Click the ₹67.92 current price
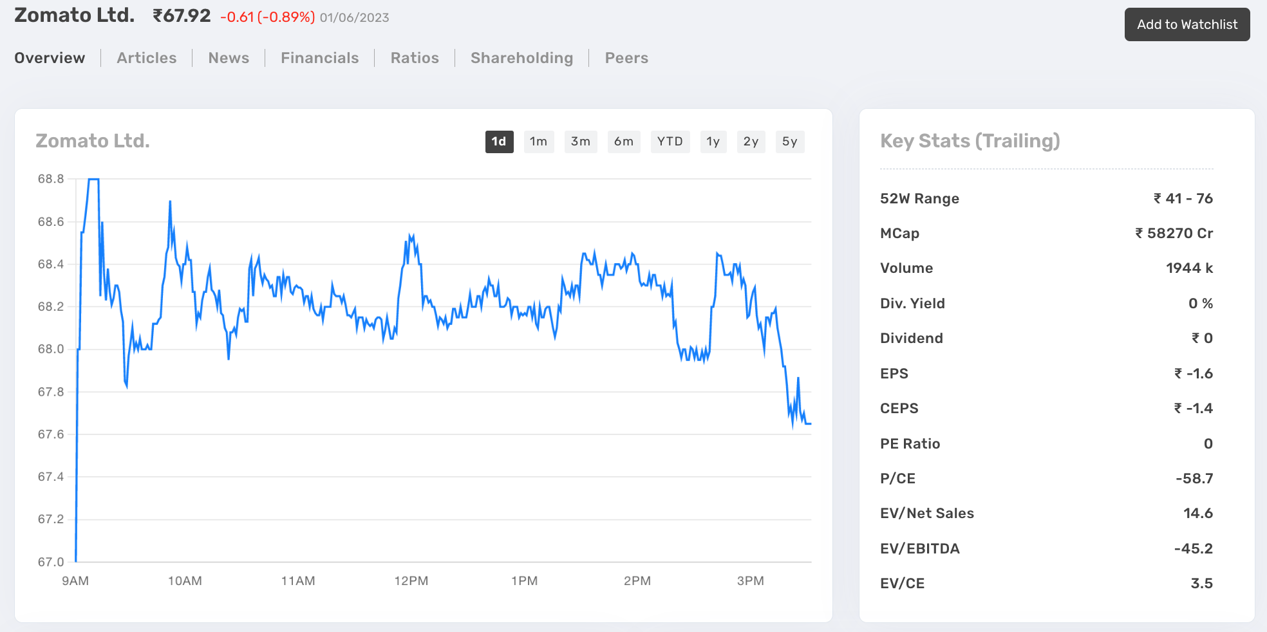Screen dimensions: 1267x632 tap(182, 15)
